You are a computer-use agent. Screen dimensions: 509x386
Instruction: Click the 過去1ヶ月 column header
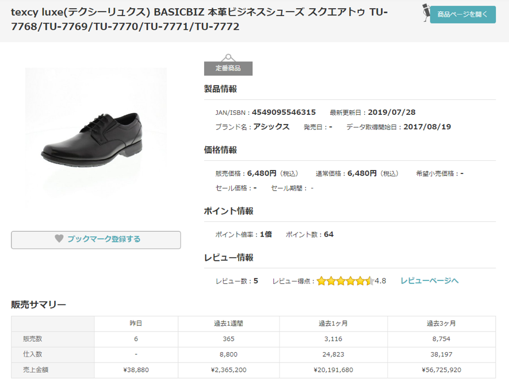(x=333, y=323)
